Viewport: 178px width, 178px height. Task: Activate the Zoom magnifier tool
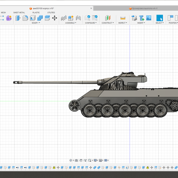[85, 160]
